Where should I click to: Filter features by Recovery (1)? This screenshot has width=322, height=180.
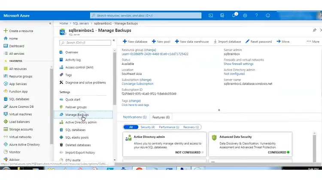191,127
